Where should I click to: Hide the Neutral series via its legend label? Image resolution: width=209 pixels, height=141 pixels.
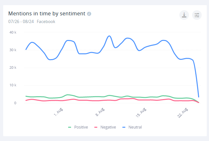pyautogui.click(x=135, y=127)
